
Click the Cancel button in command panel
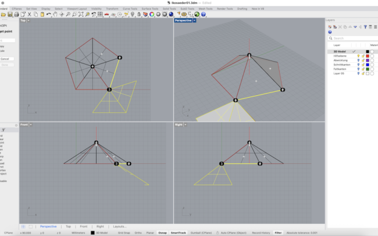(5, 59)
